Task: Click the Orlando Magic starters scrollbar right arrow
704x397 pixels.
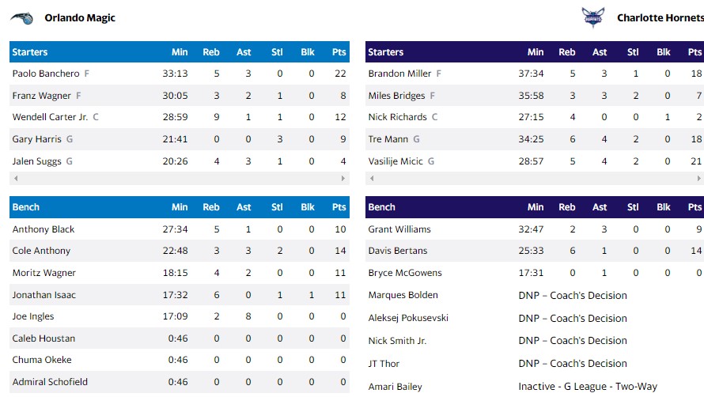Action: [x=343, y=179]
